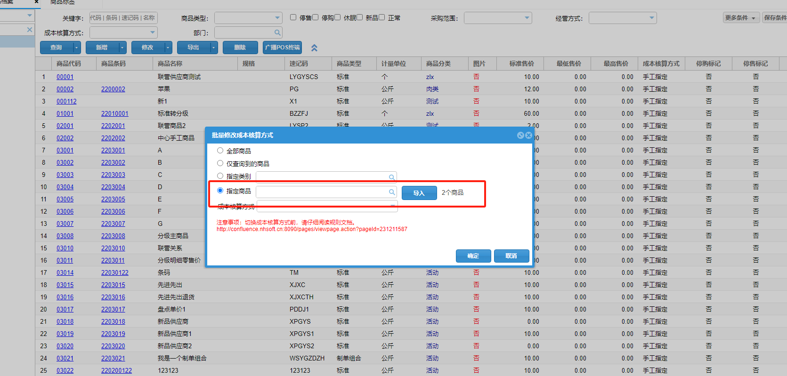Click the 查询 button
The width and height of the screenshot is (787, 376).
click(57, 48)
